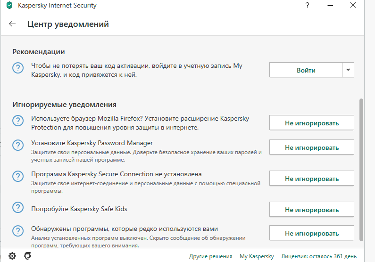Open the support agent icon in footer
Image resolution: width=375 pixels, height=262 pixels.
(x=28, y=256)
